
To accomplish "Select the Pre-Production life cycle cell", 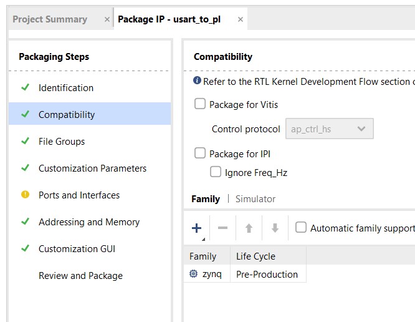I will (267, 274).
